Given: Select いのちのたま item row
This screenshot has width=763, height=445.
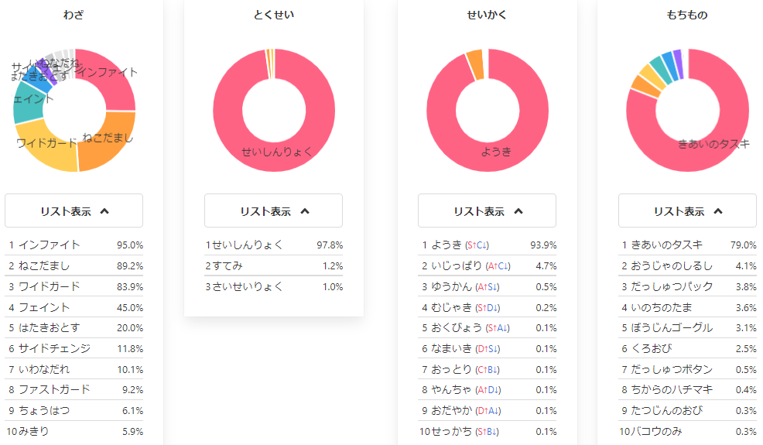Looking at the screenshot, I should [687, 307].
